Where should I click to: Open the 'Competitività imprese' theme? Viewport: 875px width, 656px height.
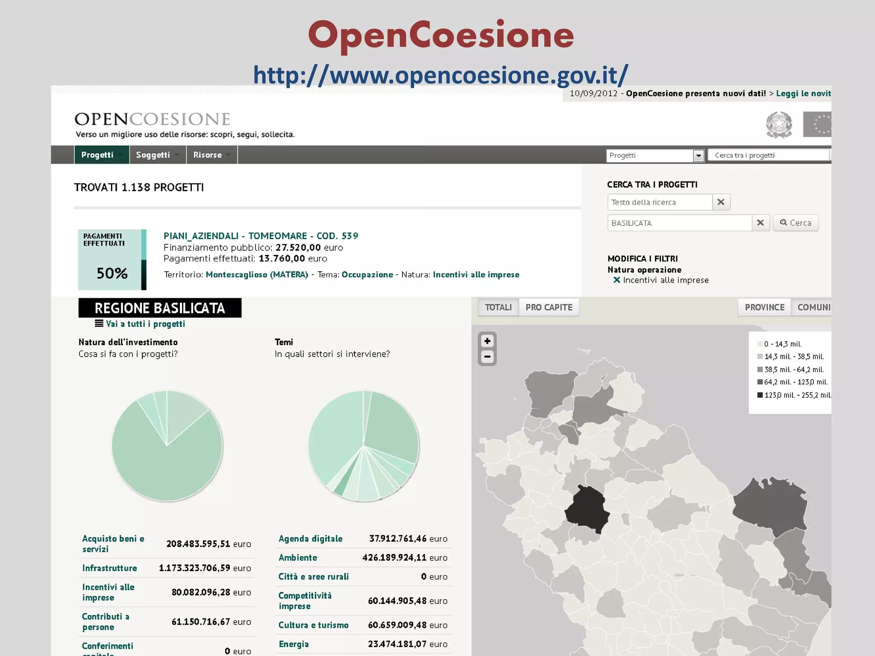pos(305,600)
